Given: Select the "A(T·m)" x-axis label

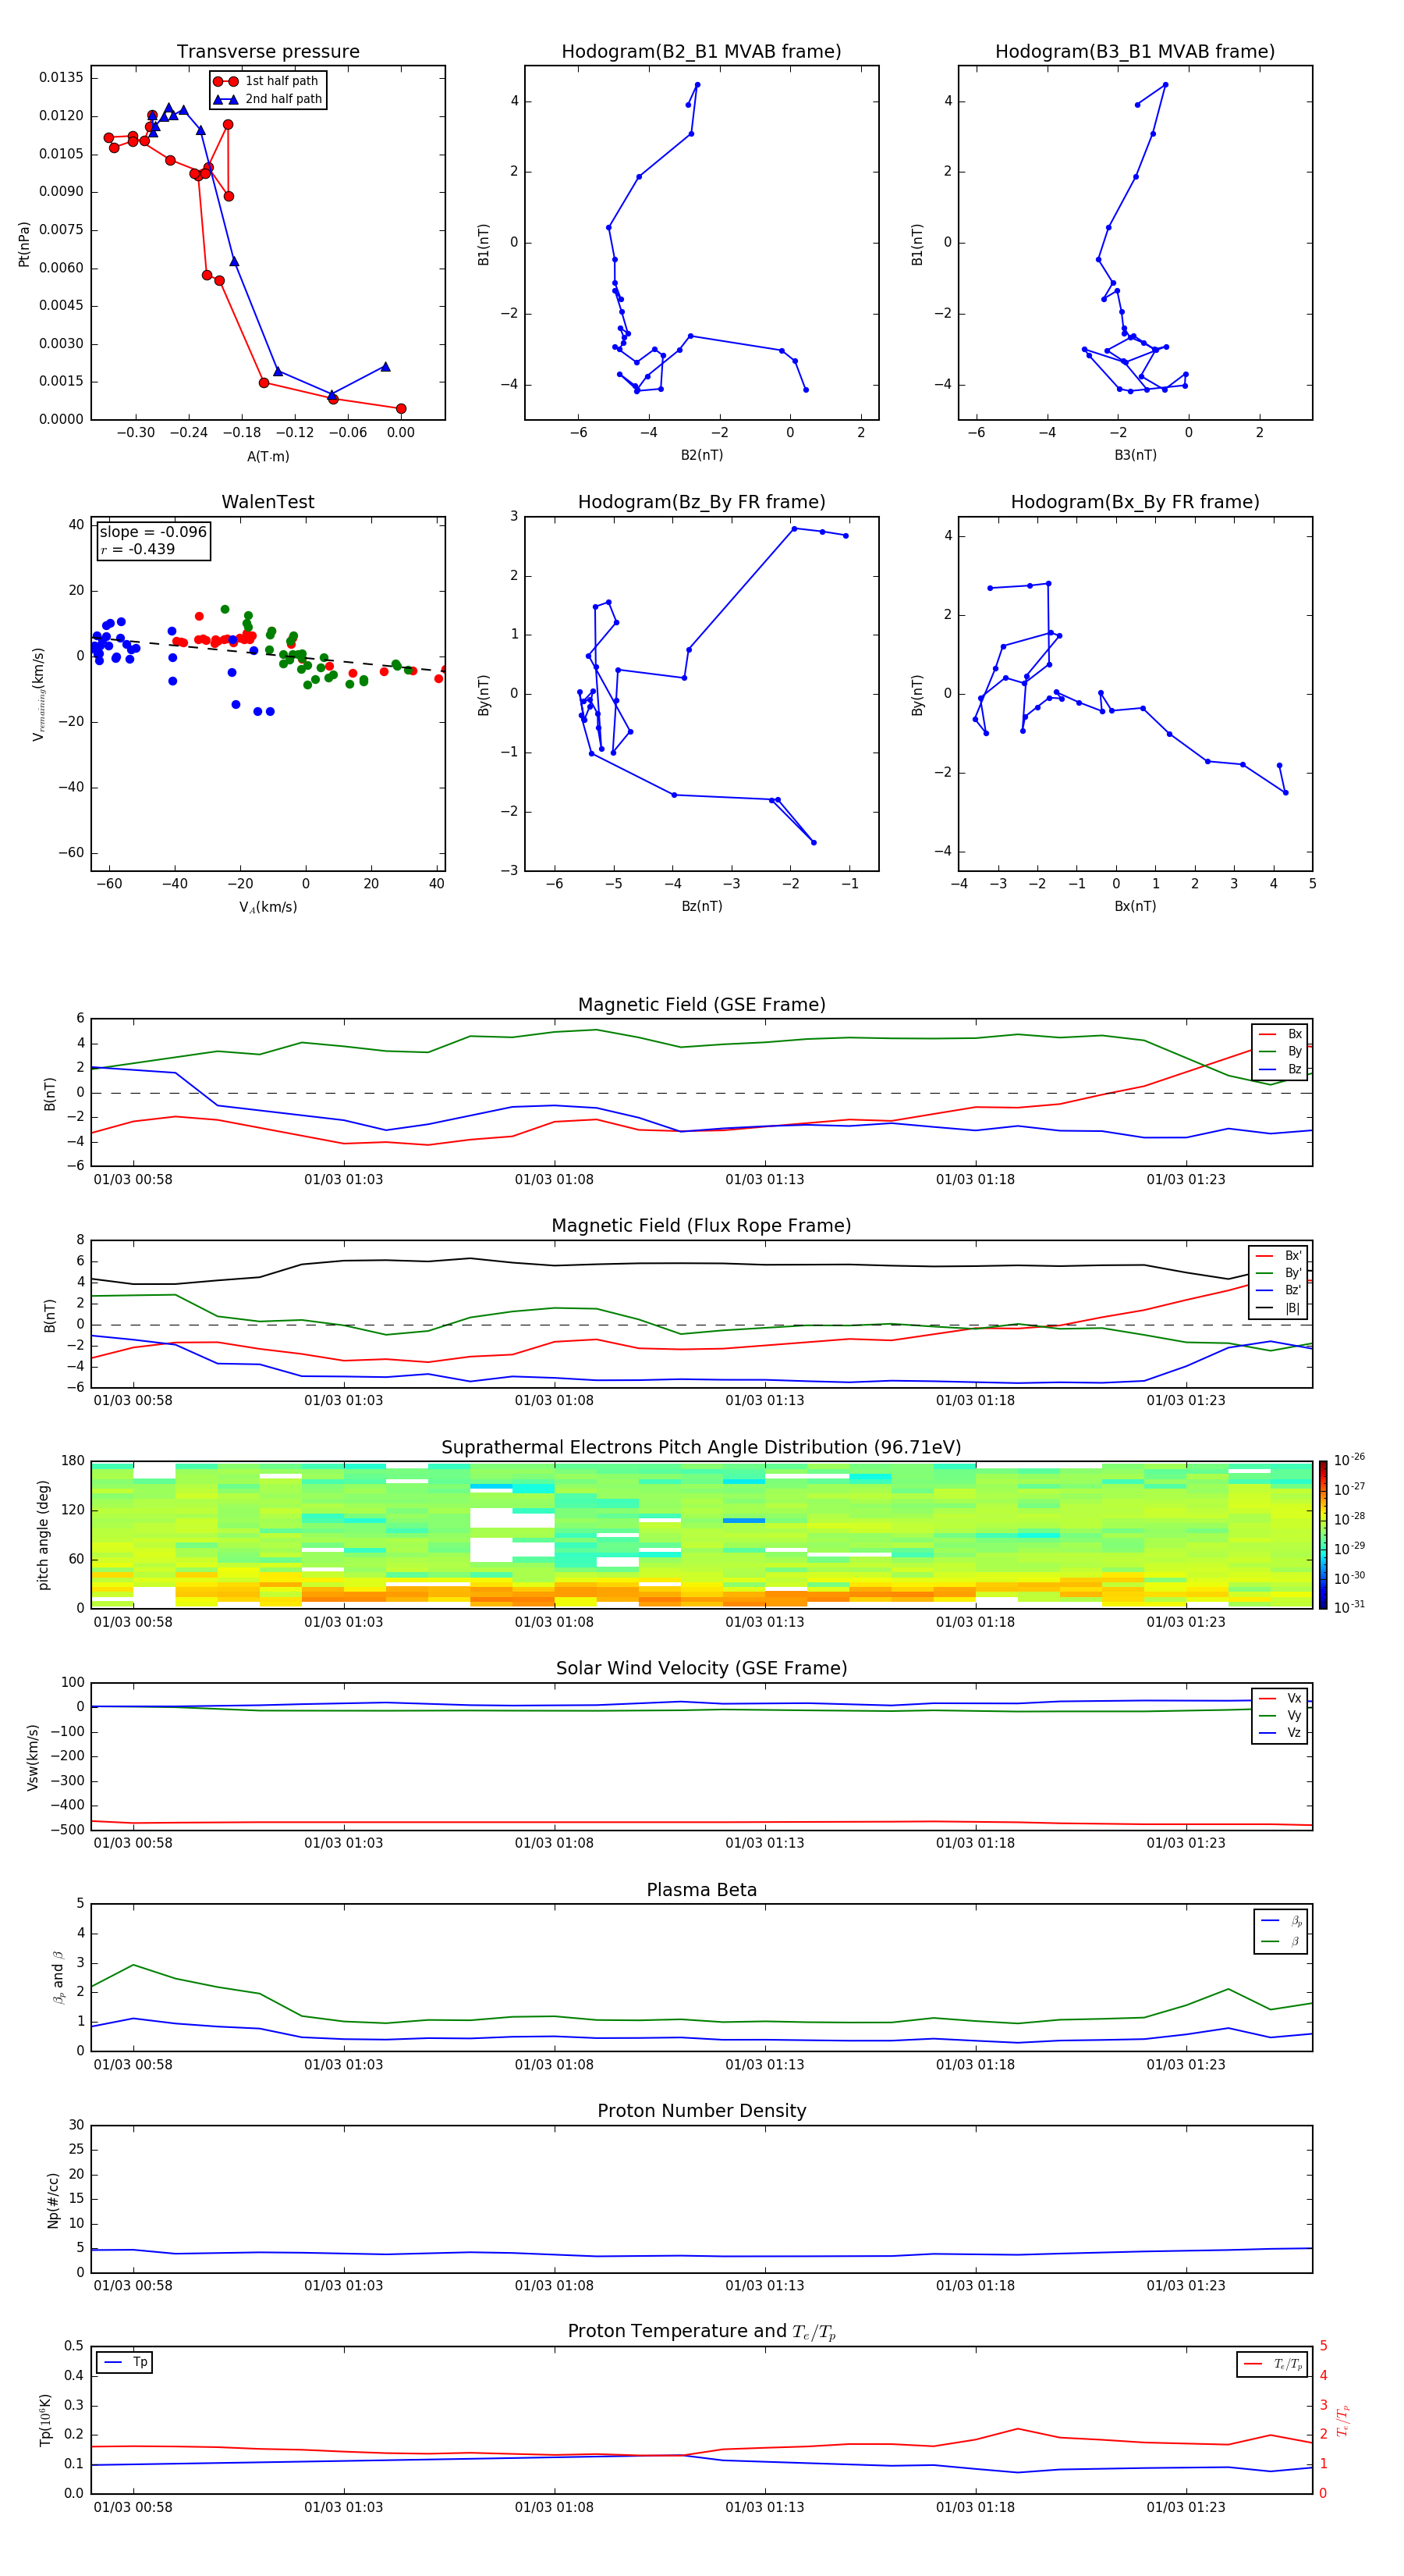Looking at the screenshot, I should coord(268,457).
